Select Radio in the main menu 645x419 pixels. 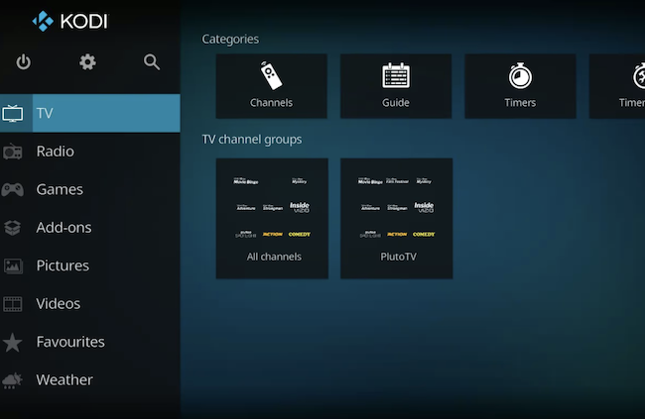click(x=56, y=152)
